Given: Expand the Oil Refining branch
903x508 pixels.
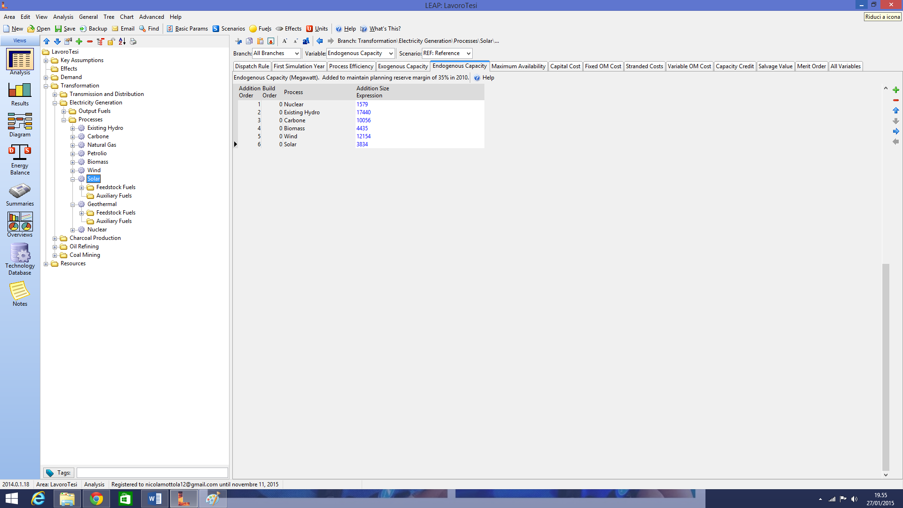Looking at the screenshot, I should pyautogui.click(x=55, y=247).
